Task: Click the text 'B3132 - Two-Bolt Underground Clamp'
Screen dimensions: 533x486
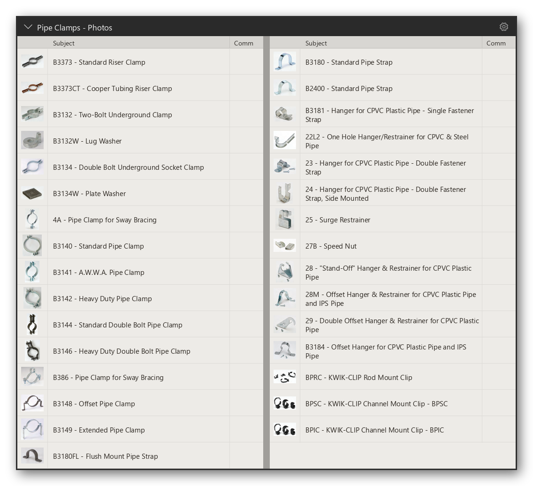Action: (x=113, y=115)
